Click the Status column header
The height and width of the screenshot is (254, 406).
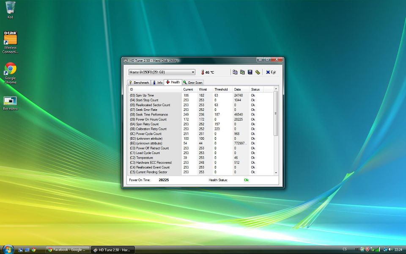tap(256, 89)
